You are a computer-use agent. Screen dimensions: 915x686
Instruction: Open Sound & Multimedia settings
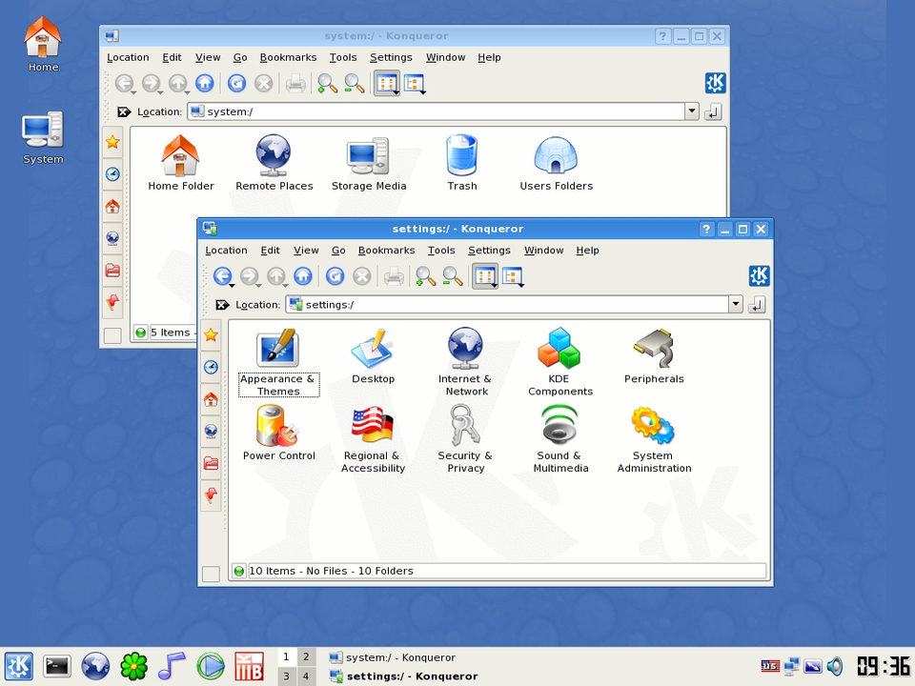click(x=560, y=426)
